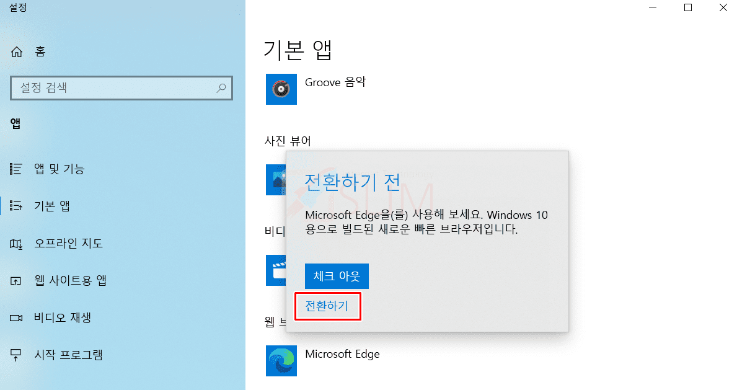Click the 비디오 재생 camera icon
This screenshot has width=737, height=390.
16,318
